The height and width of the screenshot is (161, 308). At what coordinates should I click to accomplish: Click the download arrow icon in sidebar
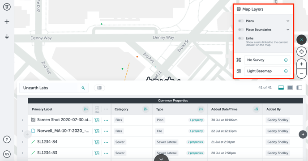[7, 36]
